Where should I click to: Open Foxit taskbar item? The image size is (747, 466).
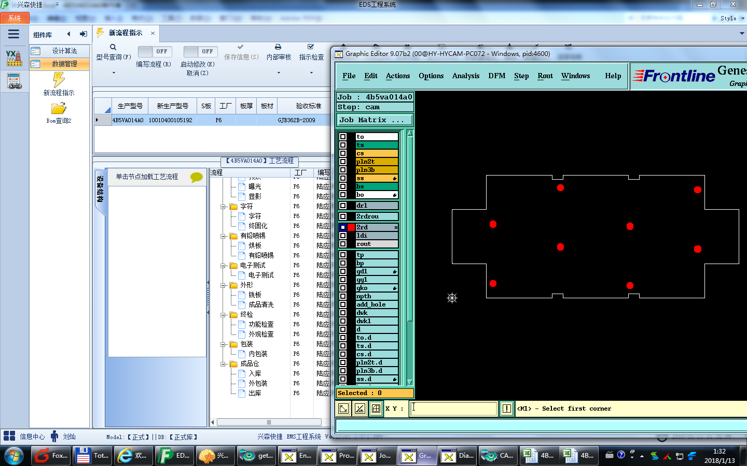pyautogui.click(x=50, y=456)
